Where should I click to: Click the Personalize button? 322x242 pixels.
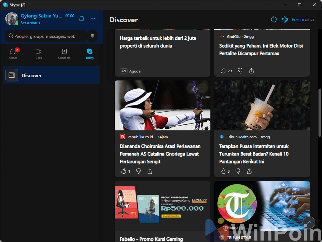(298, 20)
